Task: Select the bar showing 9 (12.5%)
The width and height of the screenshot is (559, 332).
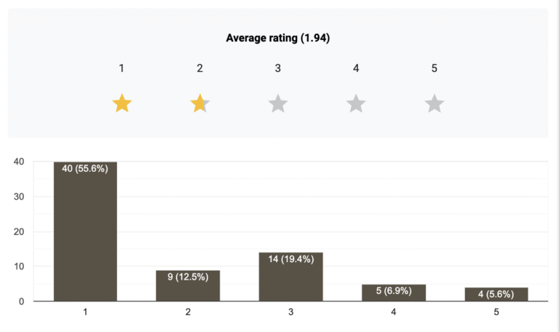Action: pos(188,286)
